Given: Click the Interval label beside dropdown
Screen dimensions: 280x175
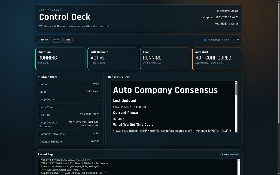Looking at the screenshot, I should [x=226, y=40].
